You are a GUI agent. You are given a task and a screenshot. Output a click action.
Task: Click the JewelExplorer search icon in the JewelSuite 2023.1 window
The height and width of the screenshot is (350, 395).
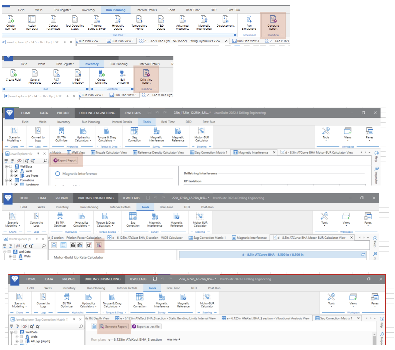81,326
